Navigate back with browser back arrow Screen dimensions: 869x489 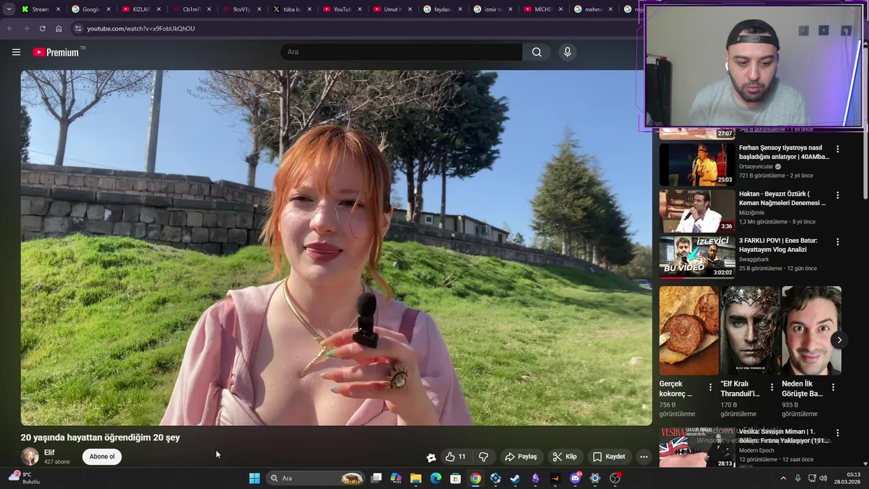pyautogui.click(x=10, y=29)
